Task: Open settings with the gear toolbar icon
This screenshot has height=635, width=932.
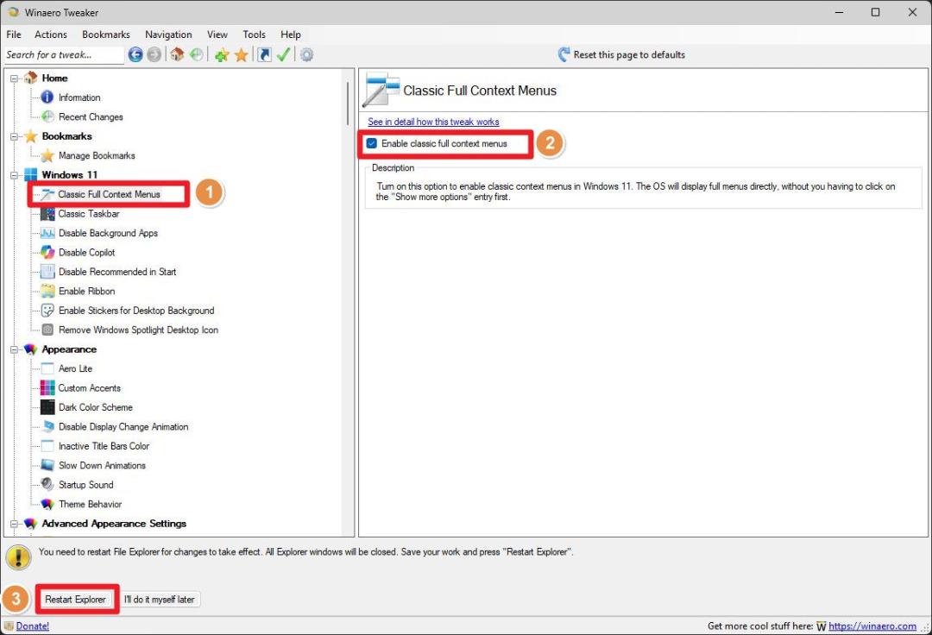Action: pyautogui.click(x=306, y=54)
